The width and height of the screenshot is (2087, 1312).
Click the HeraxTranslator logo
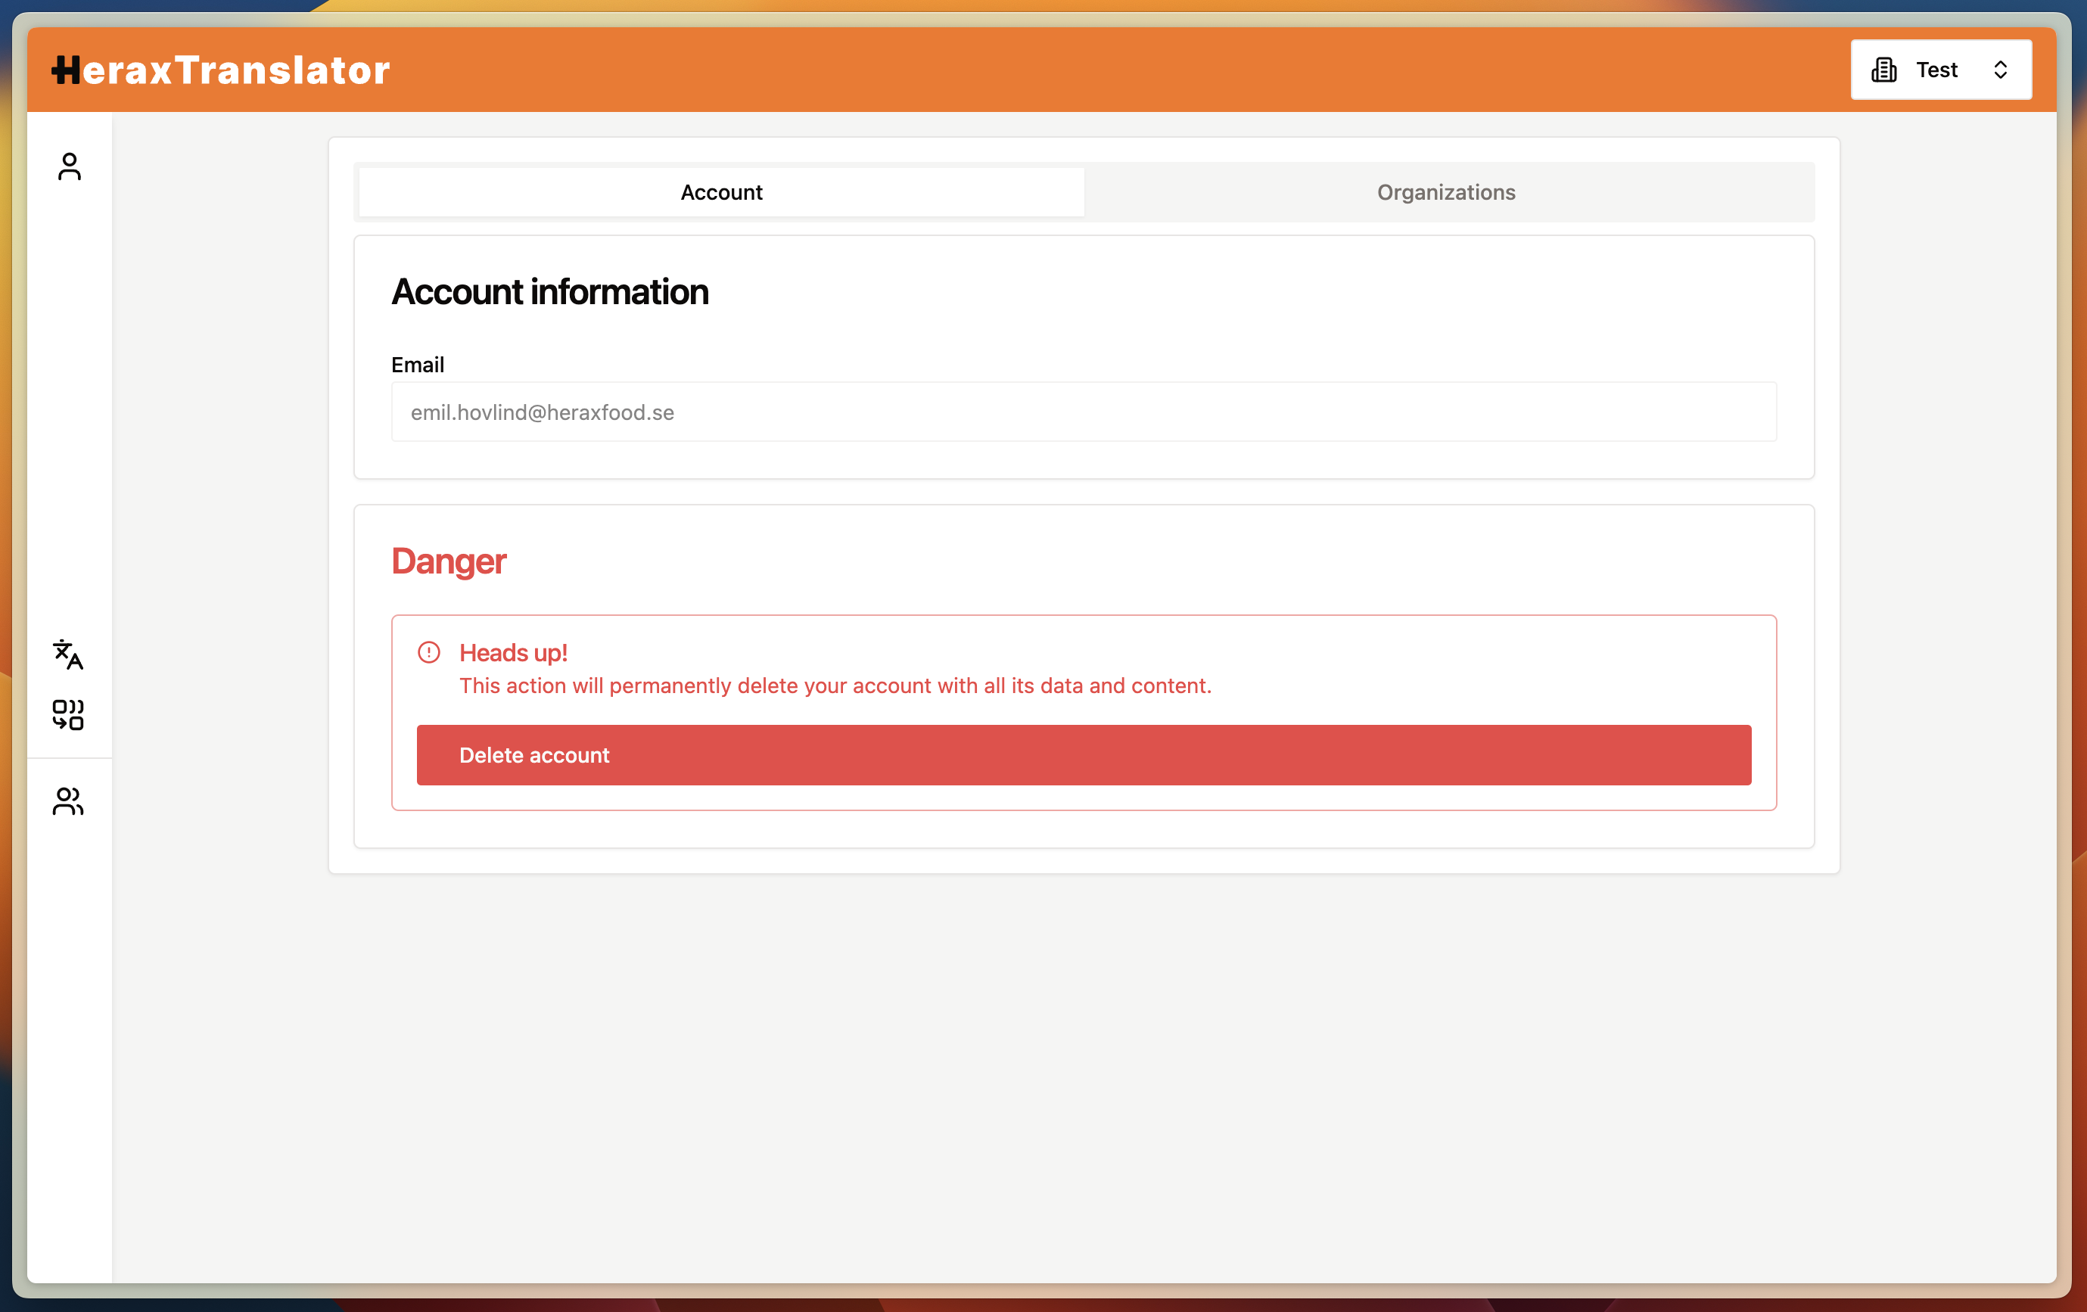(x=221, y=70)
